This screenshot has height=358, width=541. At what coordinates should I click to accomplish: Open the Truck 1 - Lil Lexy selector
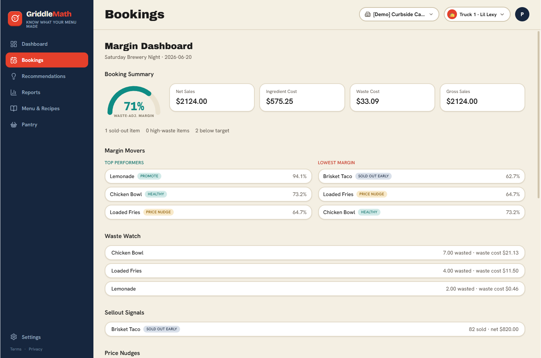tap(477, 14)
